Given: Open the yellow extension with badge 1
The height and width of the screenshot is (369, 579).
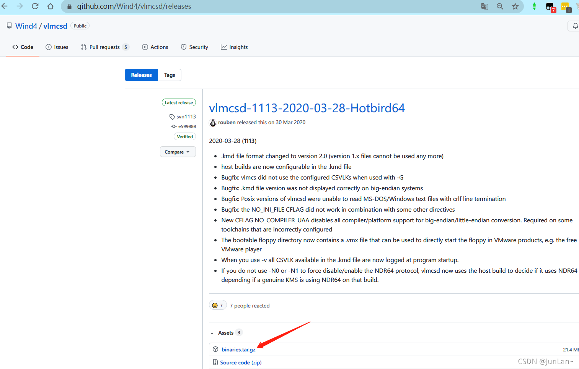Looking at the screenshot, I should click(x=566, y=7).
